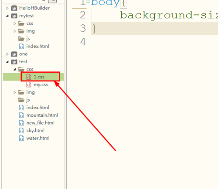Click the mytest project icon
This screenshot has height=189, width=218.
click(x=14, y=16)
